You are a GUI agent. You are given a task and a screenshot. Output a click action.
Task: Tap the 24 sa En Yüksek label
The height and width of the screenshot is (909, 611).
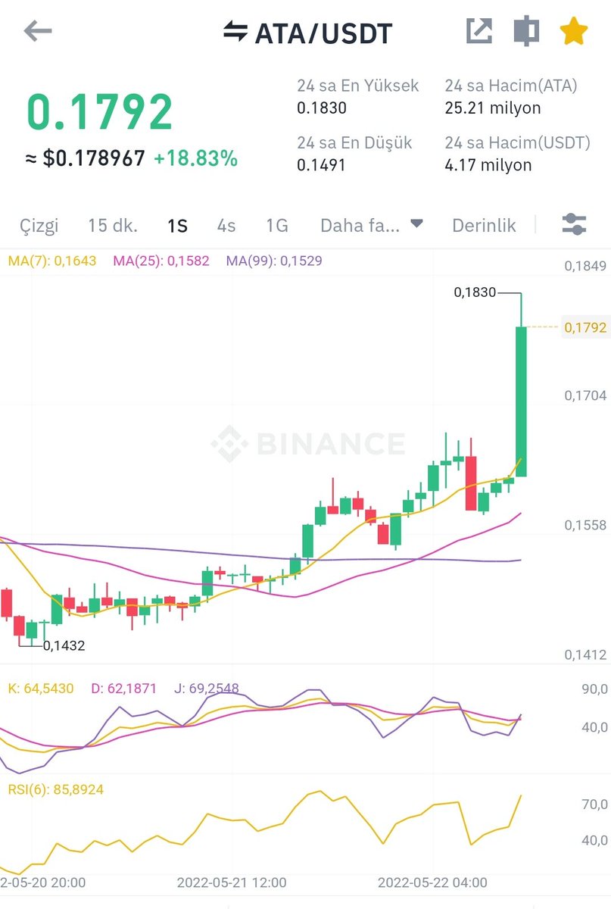tap(357, 86)
